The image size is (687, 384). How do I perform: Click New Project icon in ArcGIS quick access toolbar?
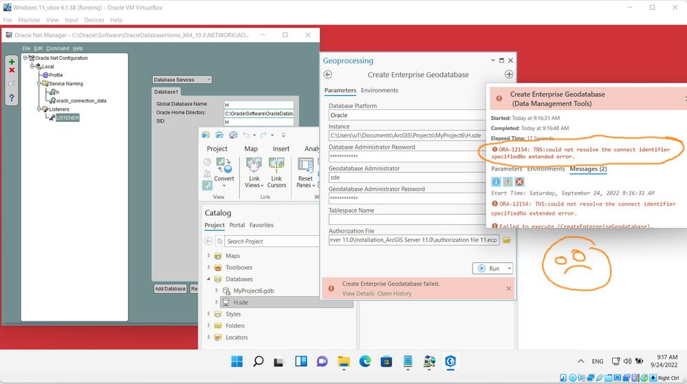(x=206, y=135)
